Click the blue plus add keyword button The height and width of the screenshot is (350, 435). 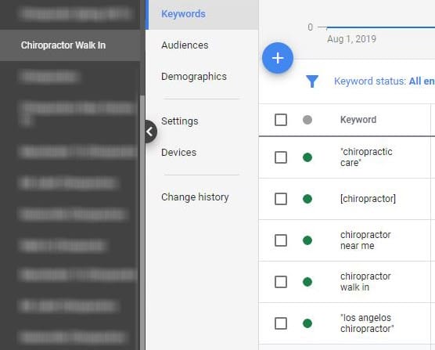coord(278,58)
